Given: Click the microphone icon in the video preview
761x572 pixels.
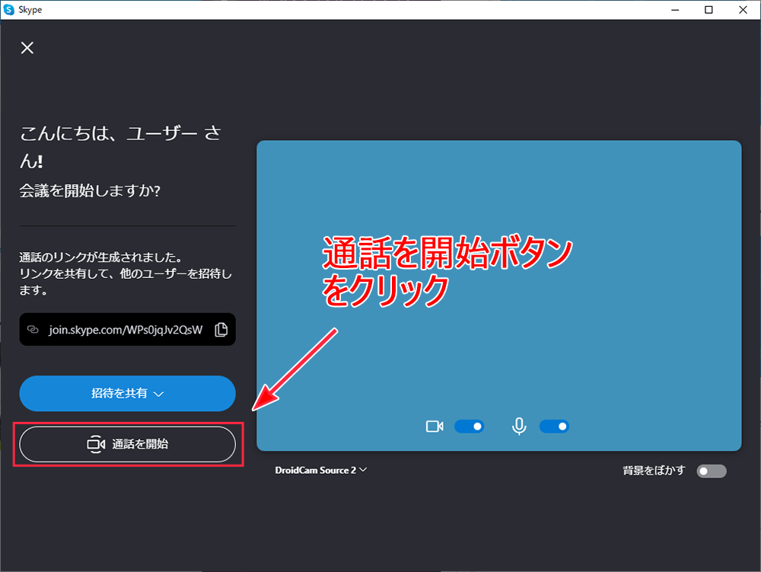Looking at the screenshot, I should (x=519, y=427).
